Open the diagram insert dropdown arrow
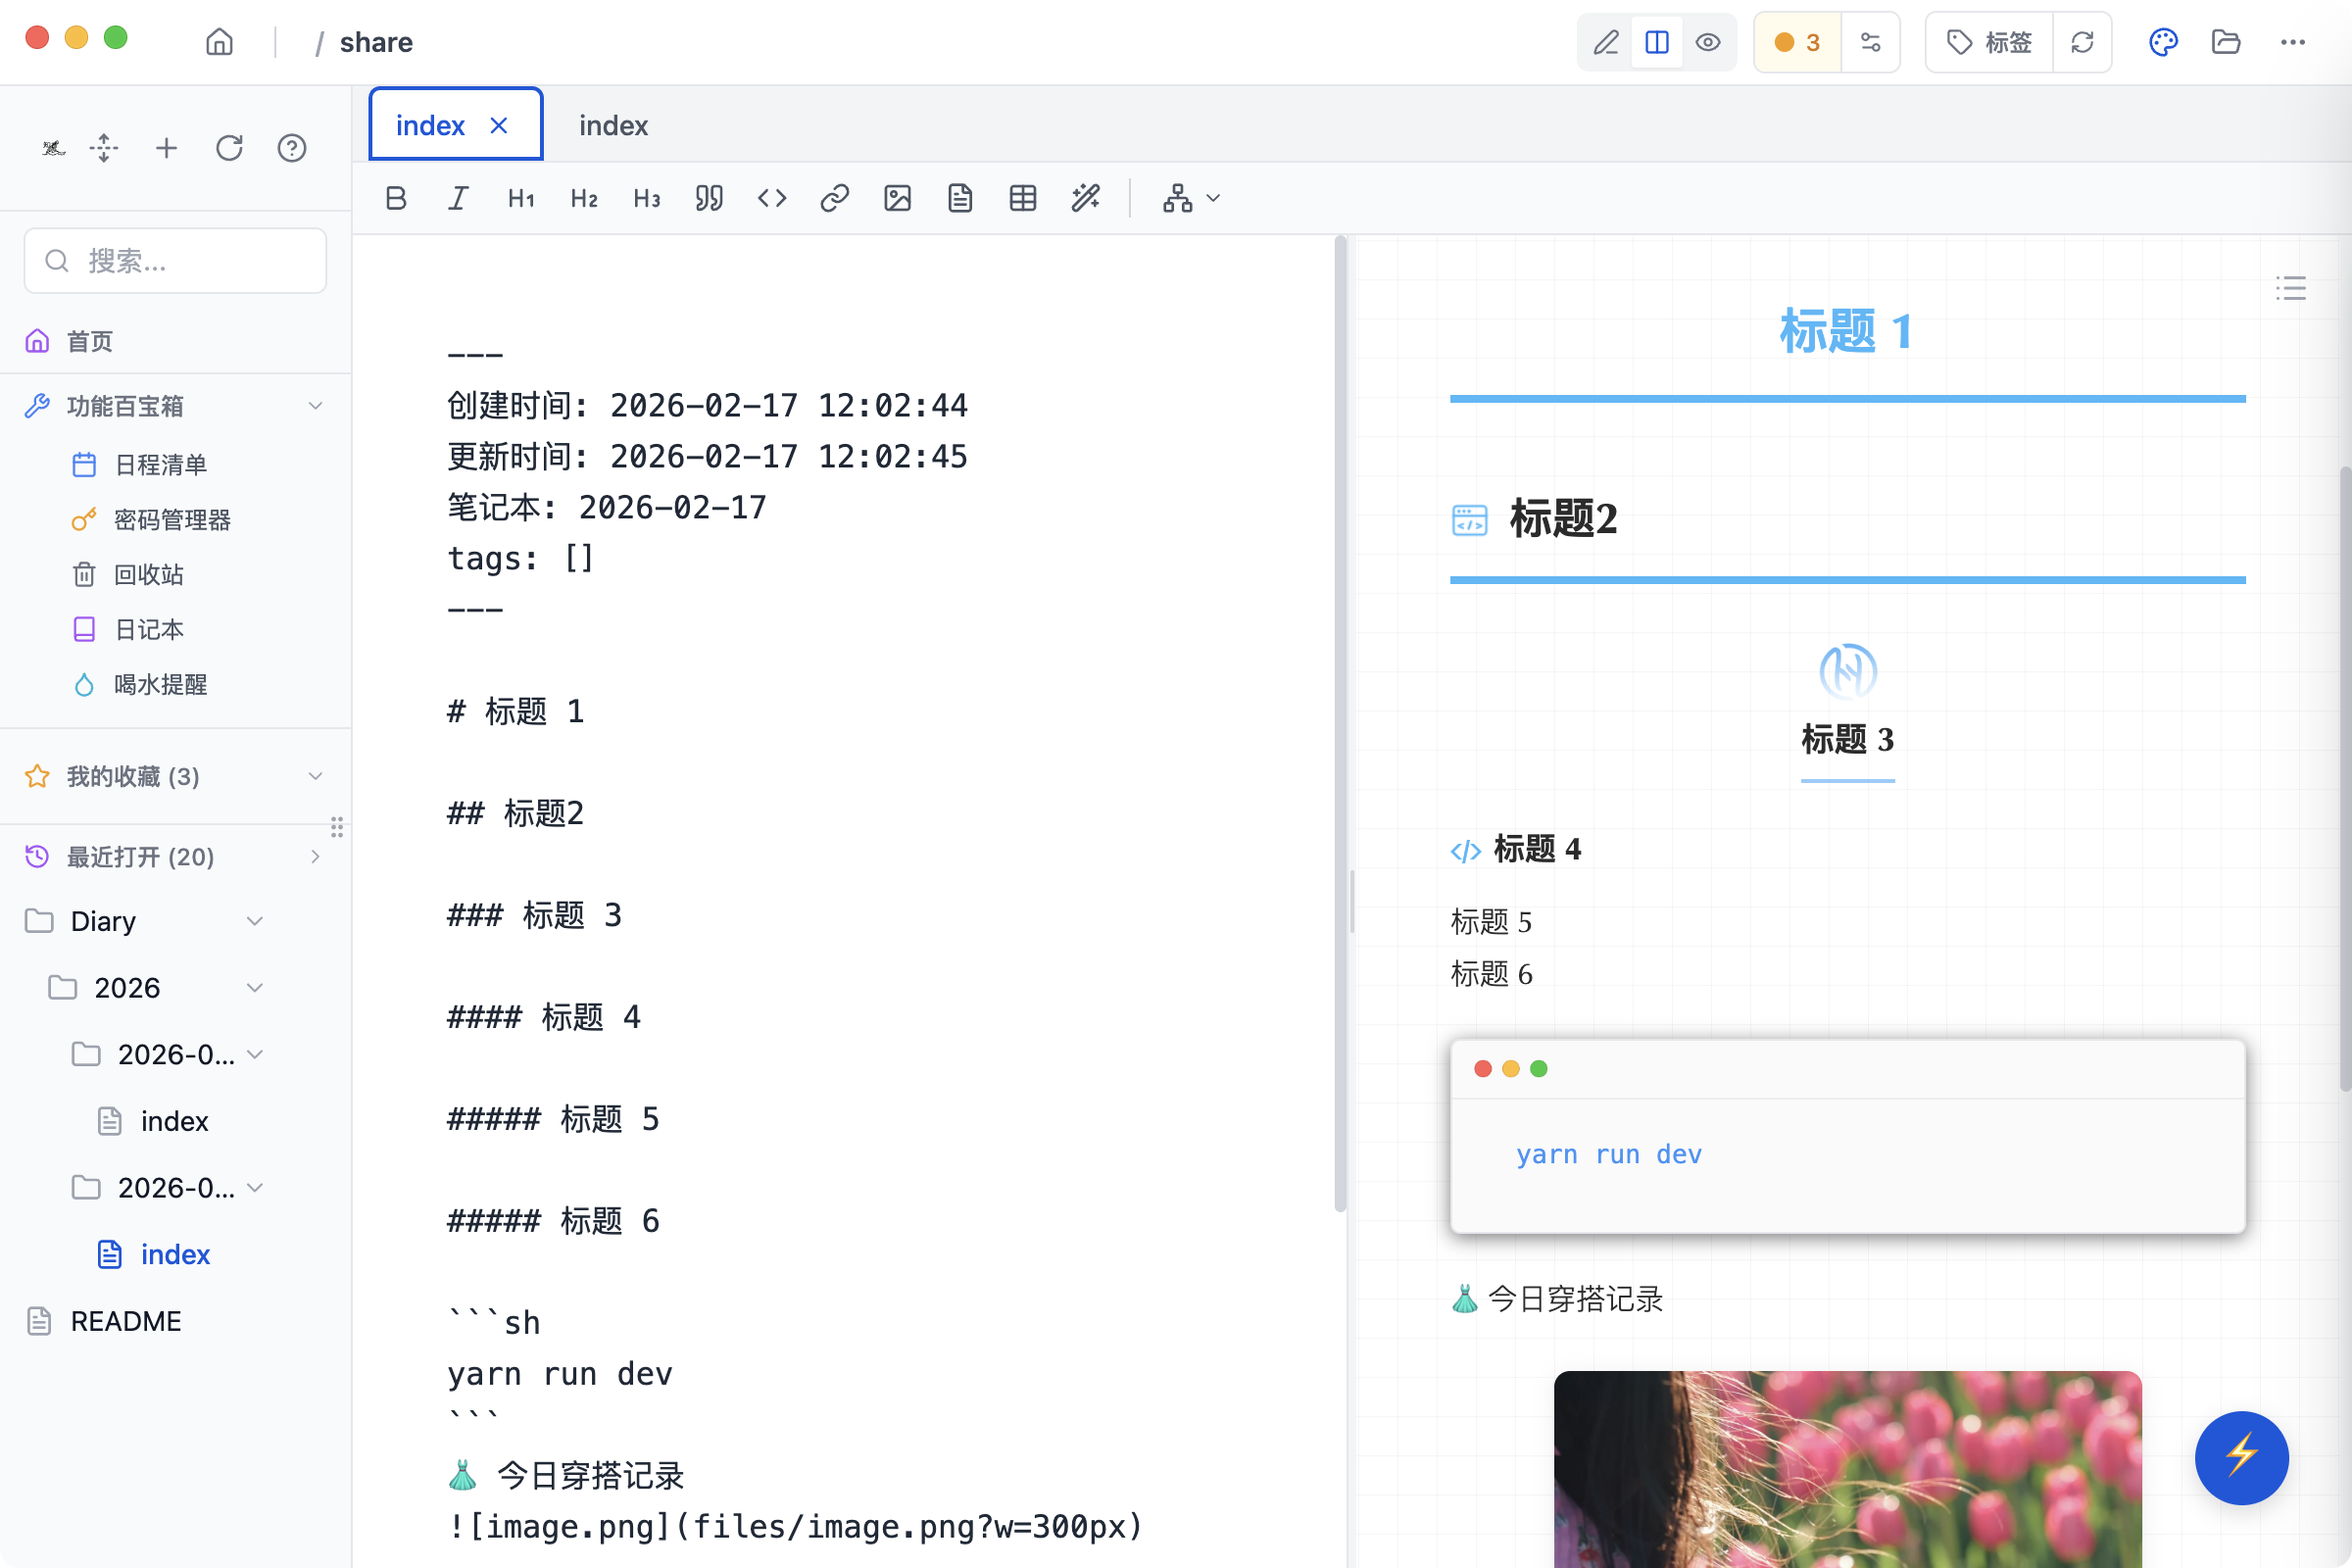The height and width of the screenshot is (1568, 2352). [x=1214, y=198]
